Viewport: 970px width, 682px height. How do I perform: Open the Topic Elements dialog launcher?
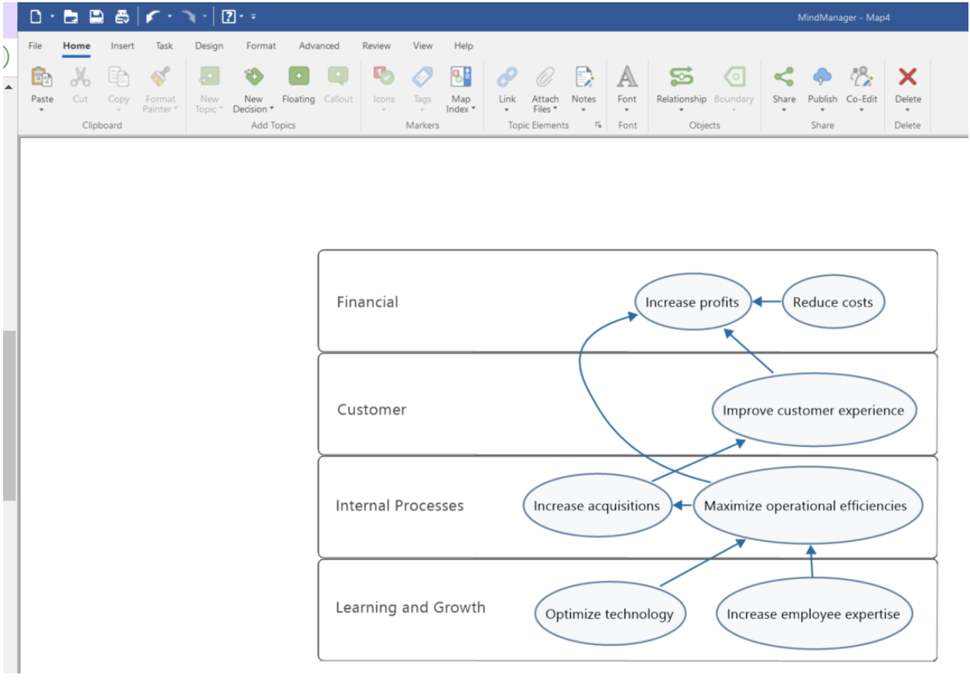point(597,125)
